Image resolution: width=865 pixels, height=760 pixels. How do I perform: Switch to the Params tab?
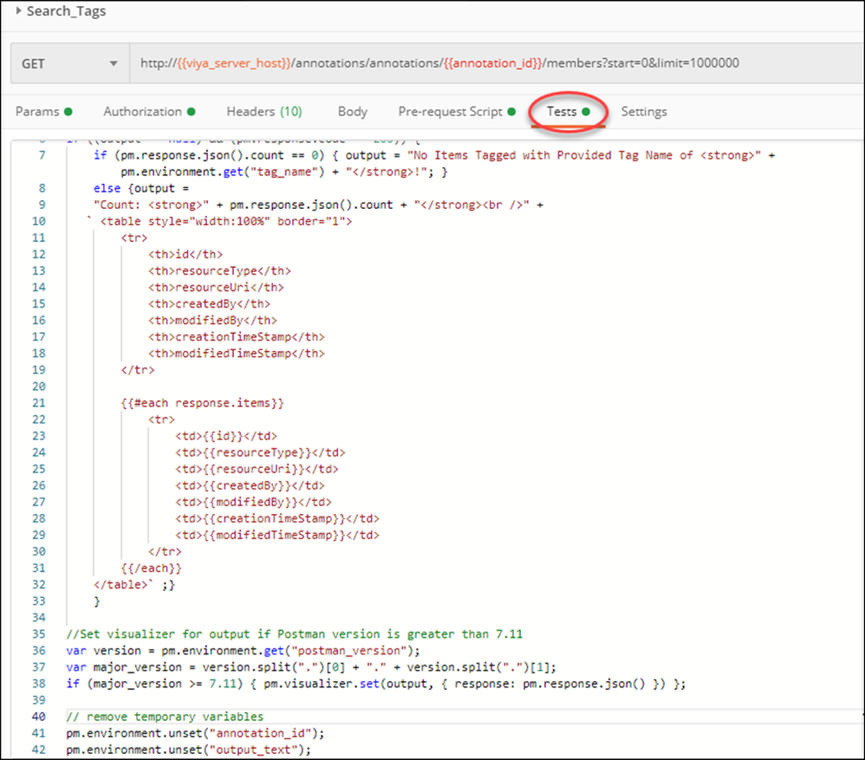click(43, 112)
